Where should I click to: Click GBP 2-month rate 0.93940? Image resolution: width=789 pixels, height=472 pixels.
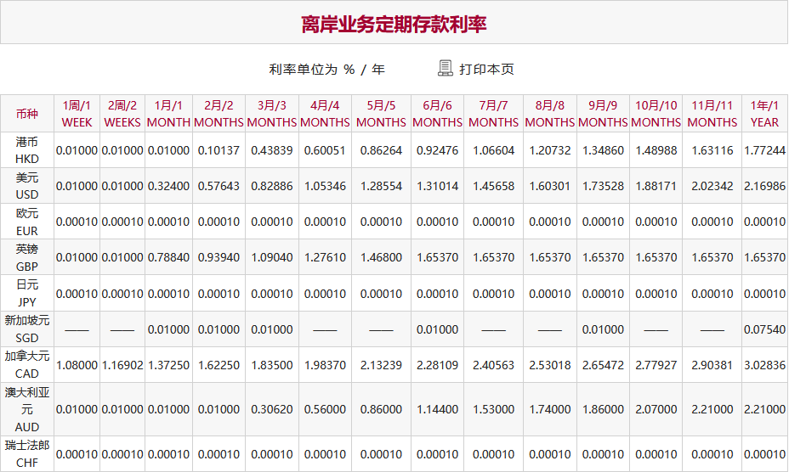pos(219,257)
